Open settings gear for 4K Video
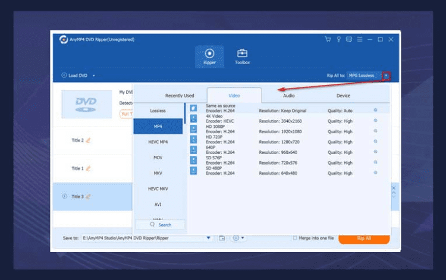Viewport: 446px width, 280px height. (375, 121)
